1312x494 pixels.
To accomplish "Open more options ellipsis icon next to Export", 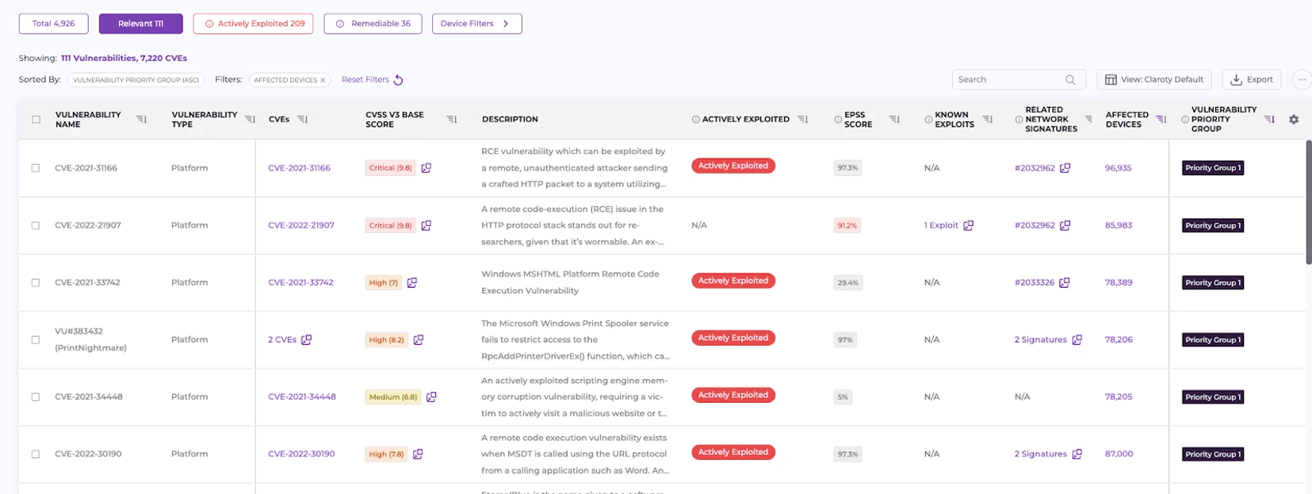I will click(x=1301, y=79).
